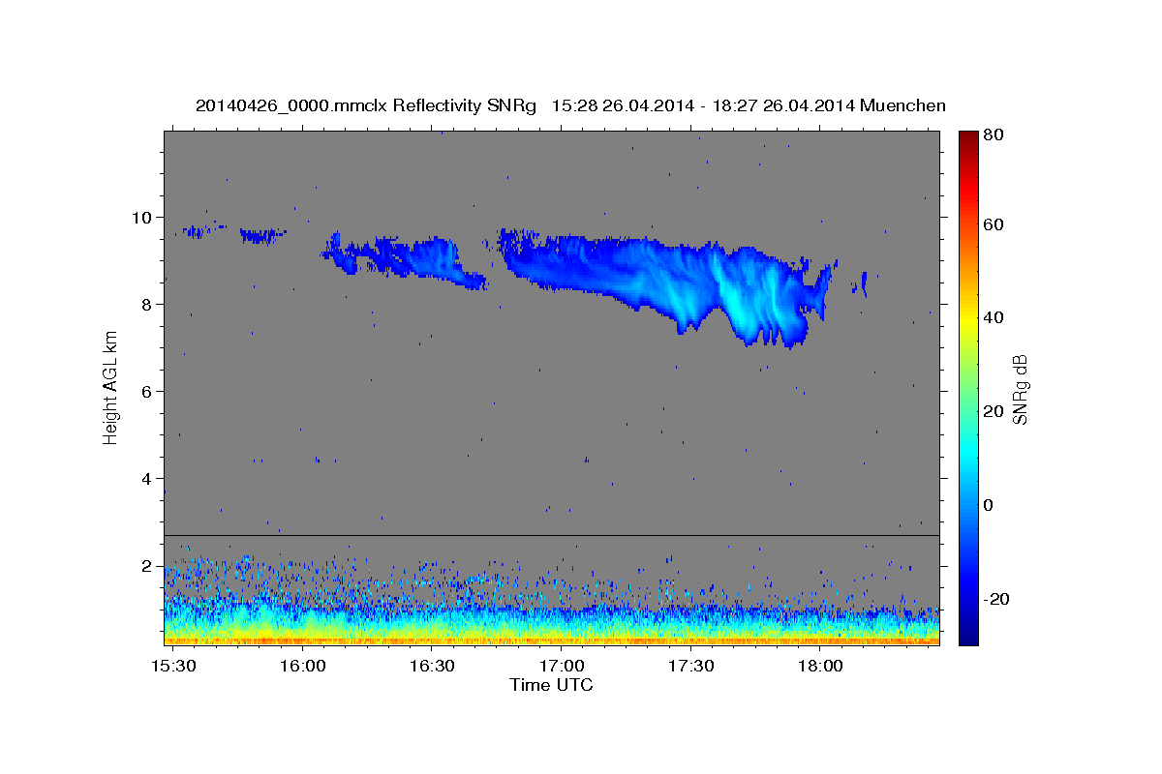Viewport: 1162px width, 774px height.
Task: Click the colorbar value 60
Action: click(x=995, y=224)
